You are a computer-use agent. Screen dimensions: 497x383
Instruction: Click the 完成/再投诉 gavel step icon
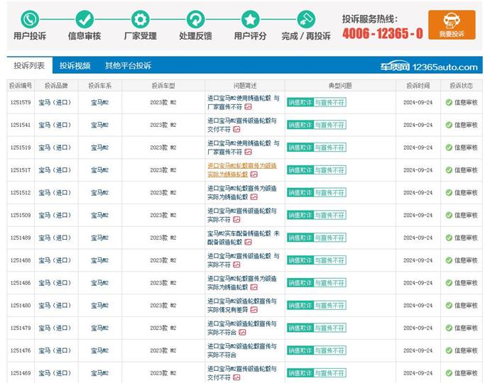click(x=306, y=19)
